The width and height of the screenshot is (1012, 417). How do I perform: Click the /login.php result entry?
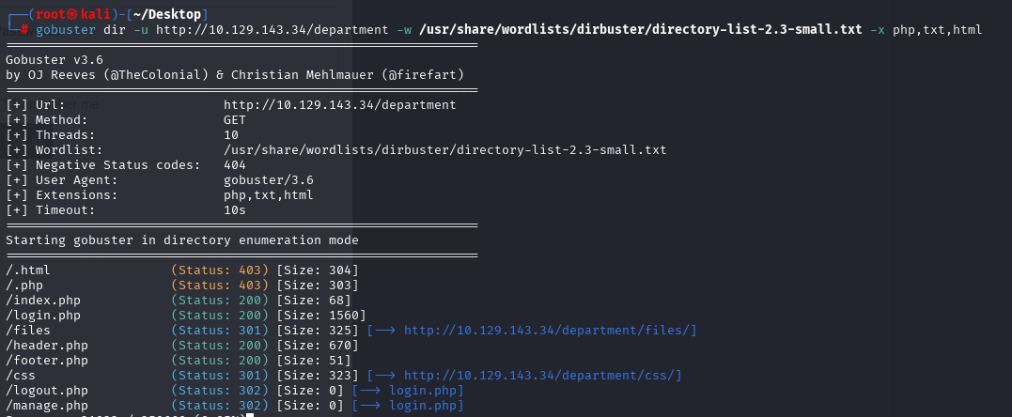tap(43, 316)
